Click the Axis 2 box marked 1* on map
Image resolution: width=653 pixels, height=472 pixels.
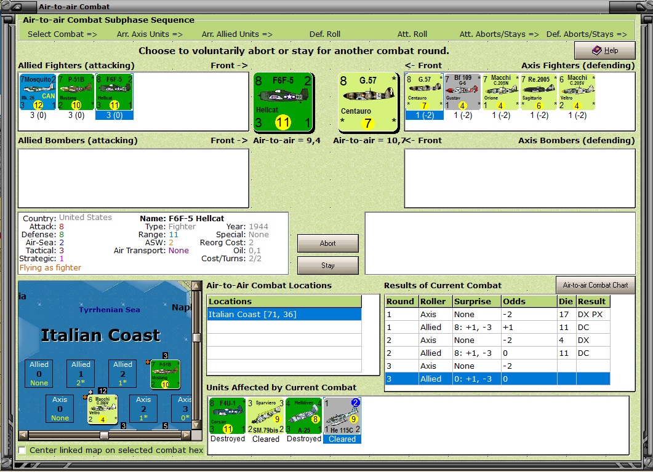143,408
